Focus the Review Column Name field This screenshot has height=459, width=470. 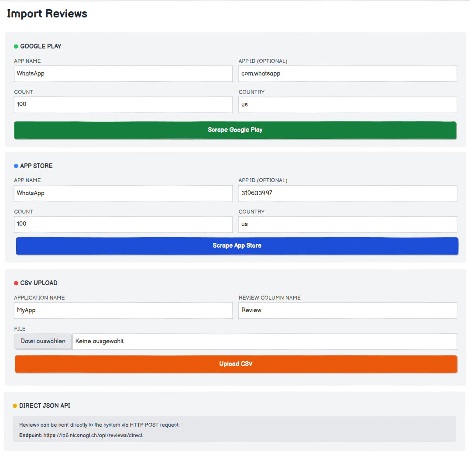(348, 311)
